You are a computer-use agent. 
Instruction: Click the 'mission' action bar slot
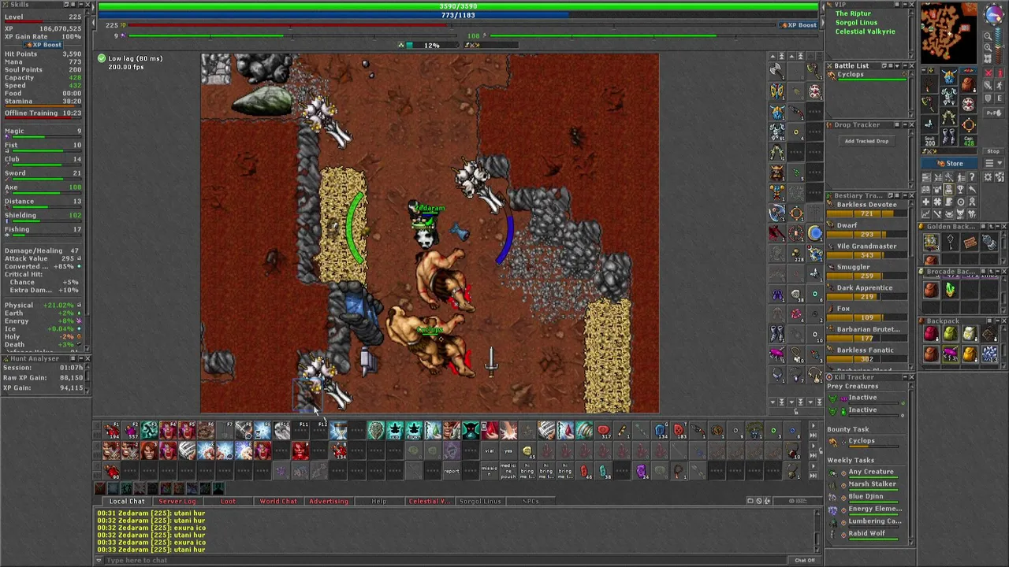click(490, 470)
